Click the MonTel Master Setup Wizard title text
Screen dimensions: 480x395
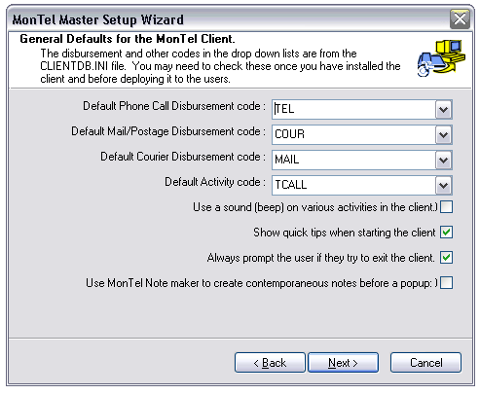coord(97,19)
